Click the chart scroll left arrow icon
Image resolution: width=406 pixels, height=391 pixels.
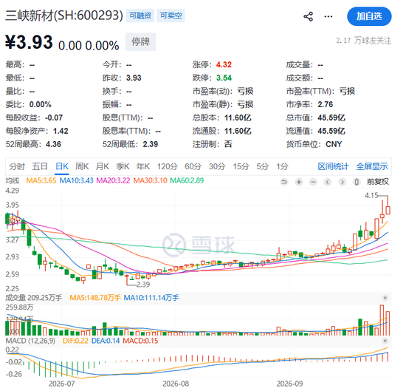[328, 182]
